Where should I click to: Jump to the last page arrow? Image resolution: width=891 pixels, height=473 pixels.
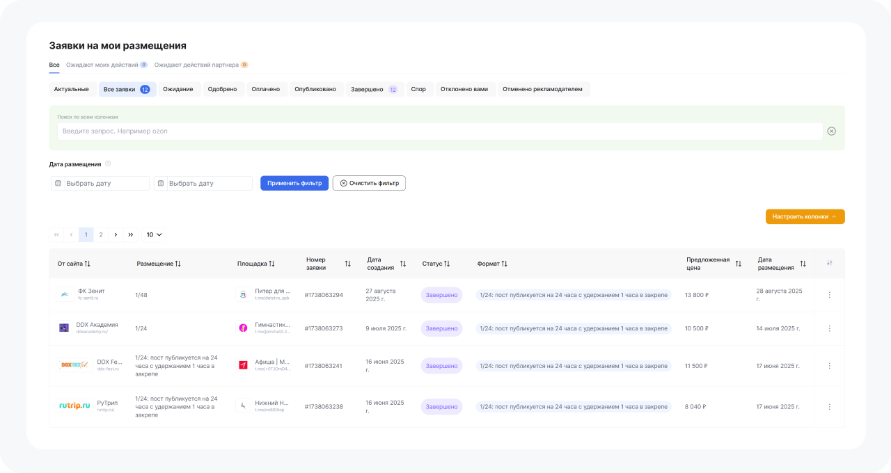tap(130, 235)
